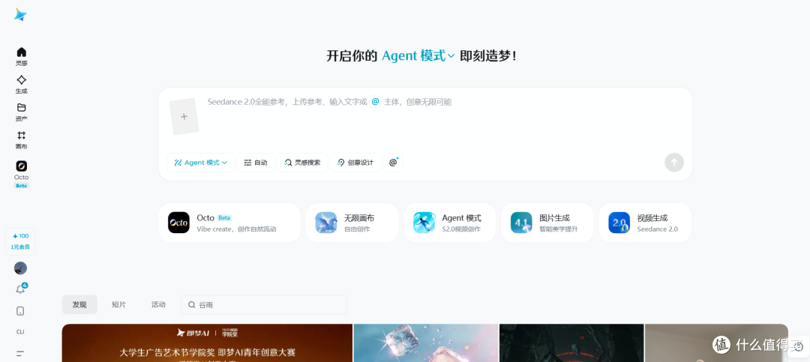
Task: Open the notifications bell
Action: pos(21,289)
